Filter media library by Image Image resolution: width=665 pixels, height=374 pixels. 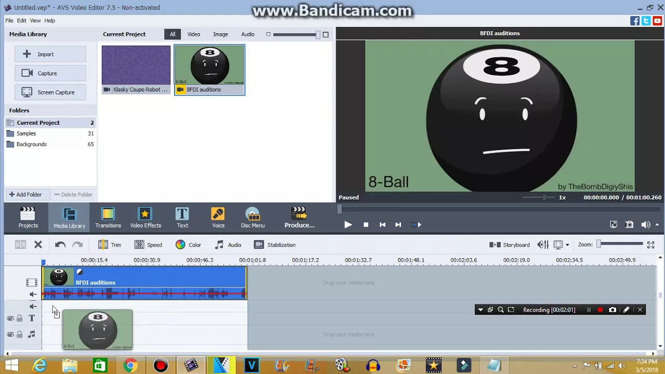[220, 34]
